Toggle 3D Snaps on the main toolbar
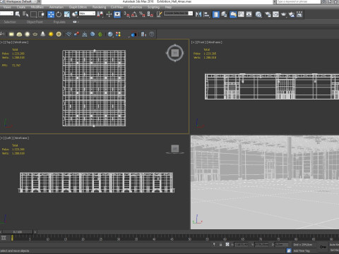The width and height of the screenshot is (339, 254). 126,14
